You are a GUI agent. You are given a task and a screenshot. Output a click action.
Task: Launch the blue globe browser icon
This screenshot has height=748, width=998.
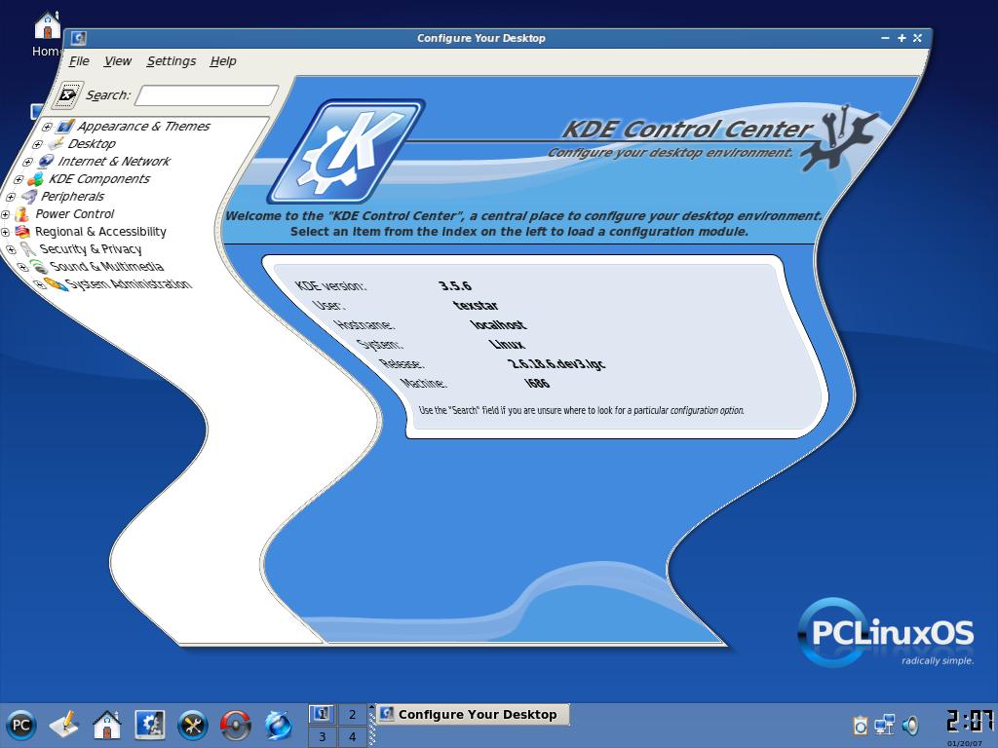click(278, 725)
